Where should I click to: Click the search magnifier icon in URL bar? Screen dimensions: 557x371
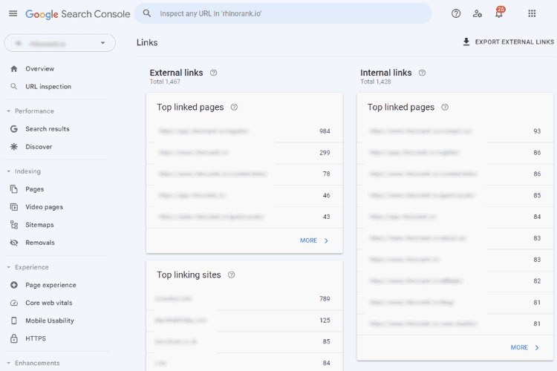click(x=147, y=13)
